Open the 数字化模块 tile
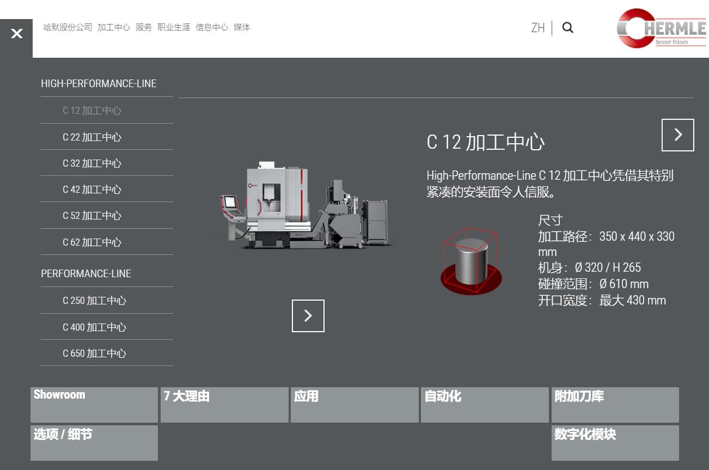 (x=615, y=443)
